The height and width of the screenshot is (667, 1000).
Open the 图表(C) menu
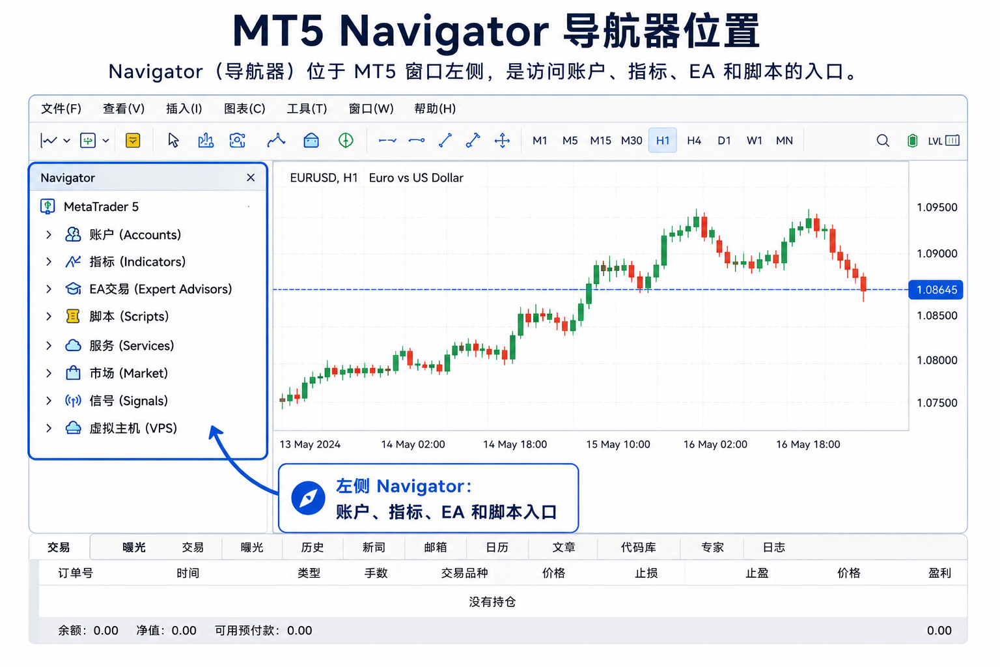click(245, 109)
